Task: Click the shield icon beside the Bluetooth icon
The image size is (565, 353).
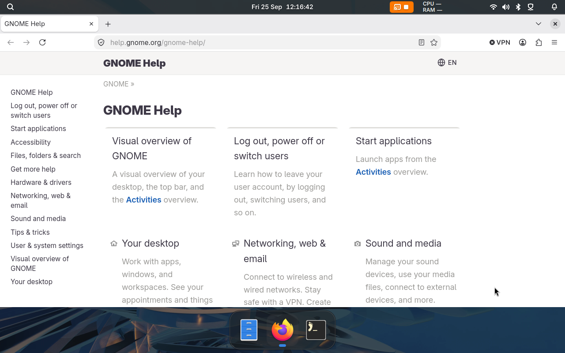Action: [531, 7]
